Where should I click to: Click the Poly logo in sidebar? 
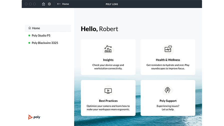pyautogui.click(x=34, y=117)
